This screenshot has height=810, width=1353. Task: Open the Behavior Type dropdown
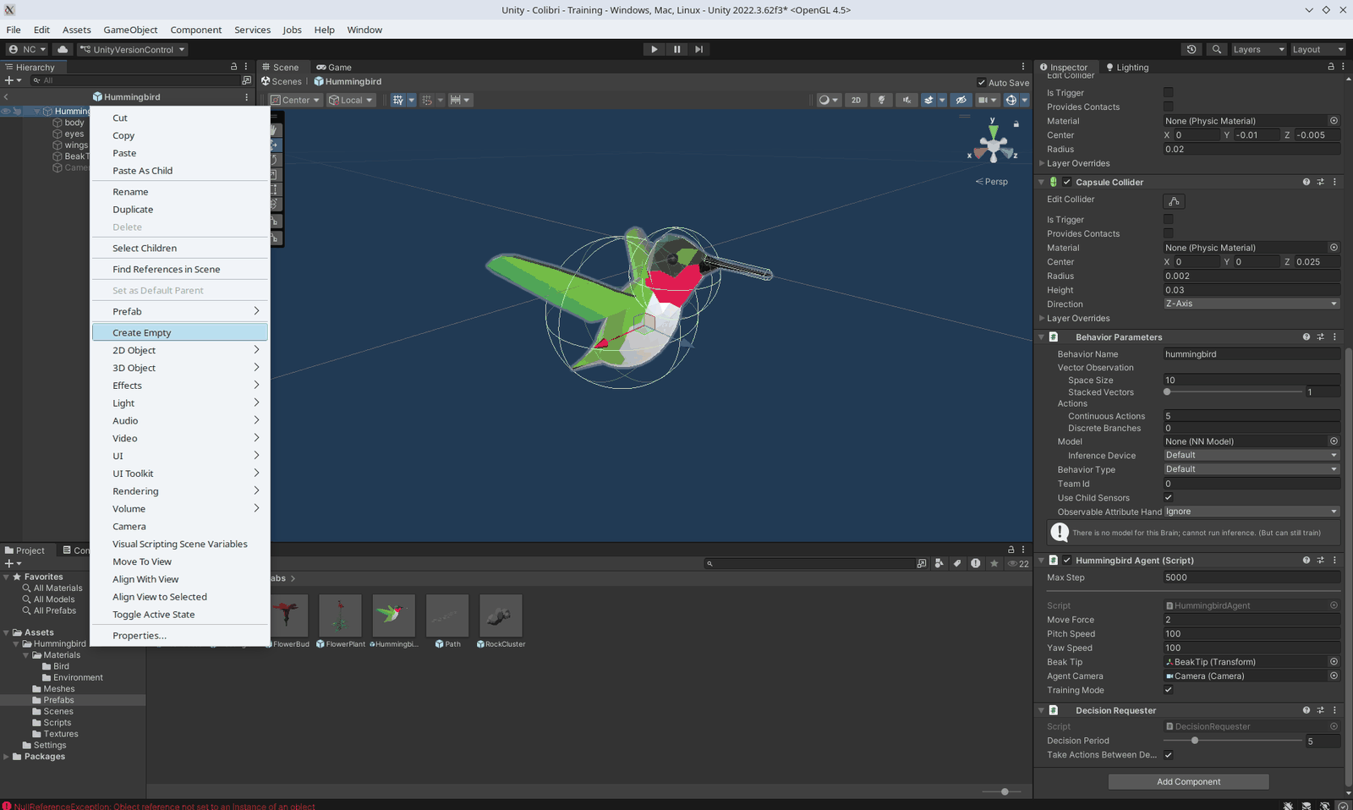(1252, 469)
